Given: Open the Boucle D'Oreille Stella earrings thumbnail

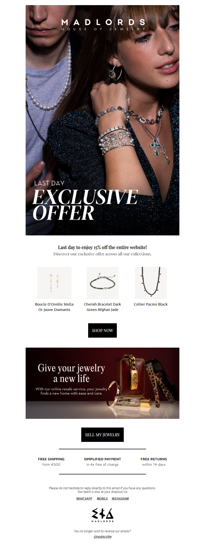Looking at the screenshot, I should pyautogui.click(x=54, y=283).
